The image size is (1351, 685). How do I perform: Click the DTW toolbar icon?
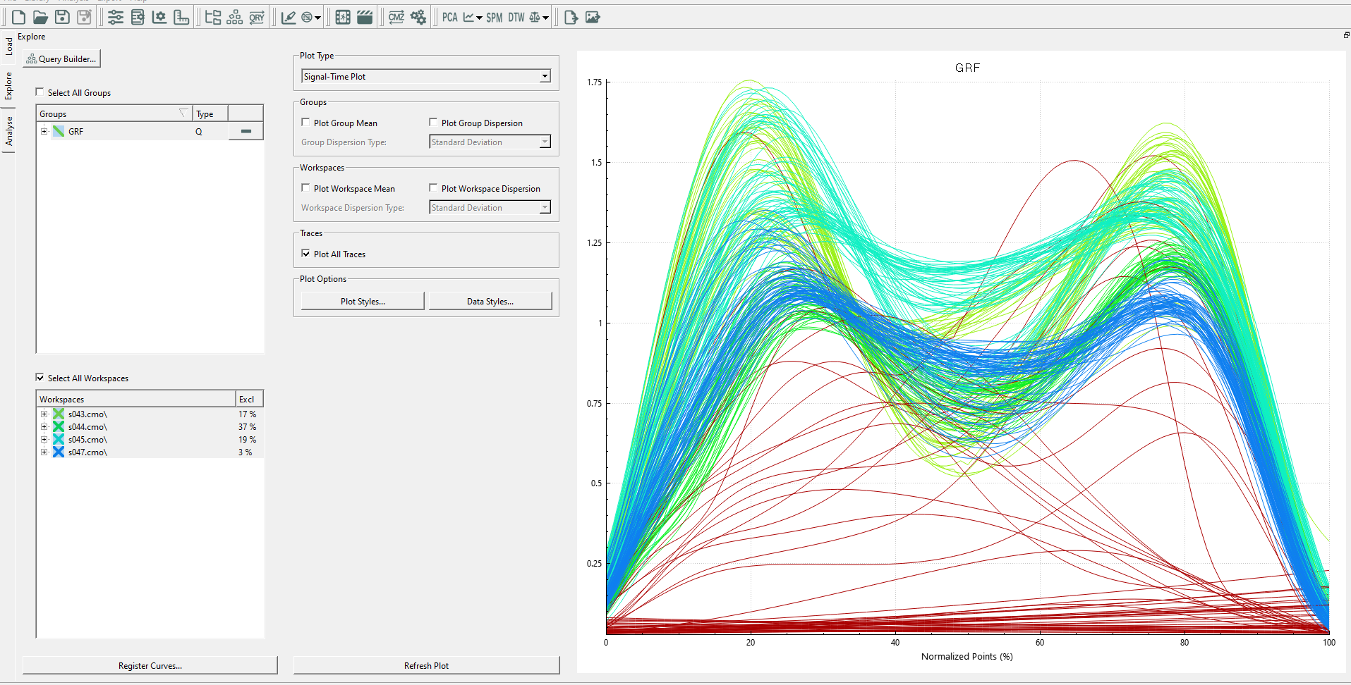pyautogui.click(x=516, y=17)
